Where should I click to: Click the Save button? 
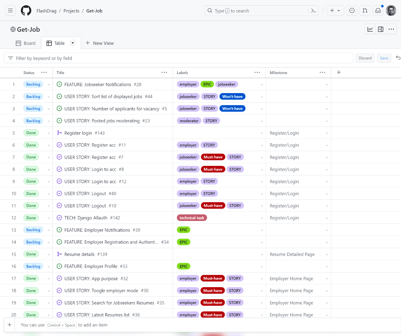(384, 58)
